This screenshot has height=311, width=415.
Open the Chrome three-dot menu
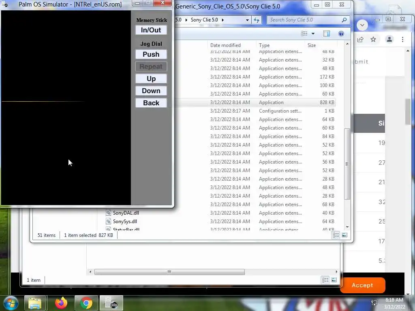(402, 40)
